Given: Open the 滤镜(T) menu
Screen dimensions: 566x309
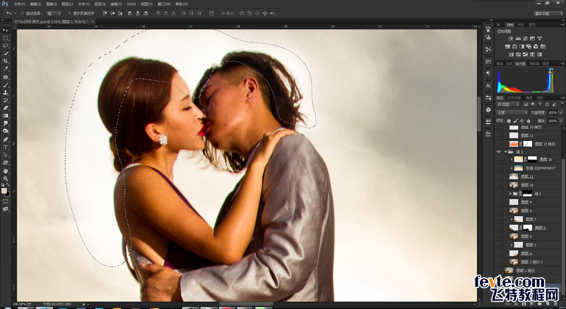Looking at the screenshot, I should (116, 4).
